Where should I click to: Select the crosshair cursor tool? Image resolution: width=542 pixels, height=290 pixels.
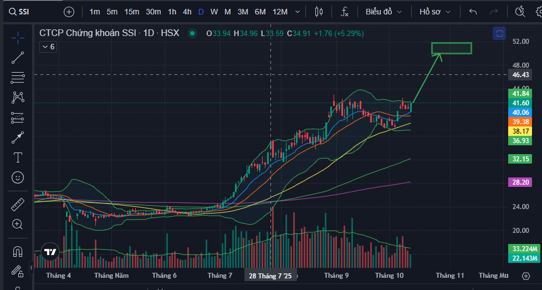[18, 38]
